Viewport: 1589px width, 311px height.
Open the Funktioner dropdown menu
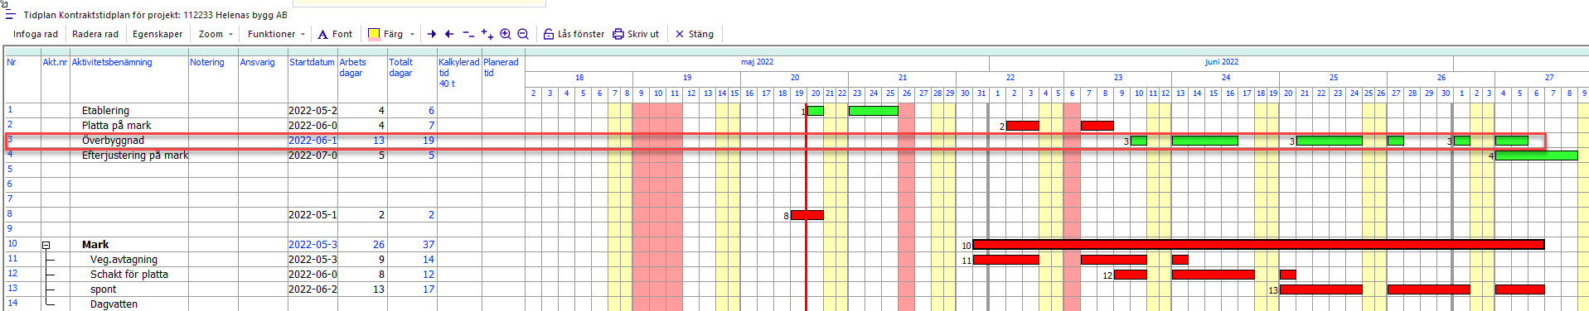point(277,34)
